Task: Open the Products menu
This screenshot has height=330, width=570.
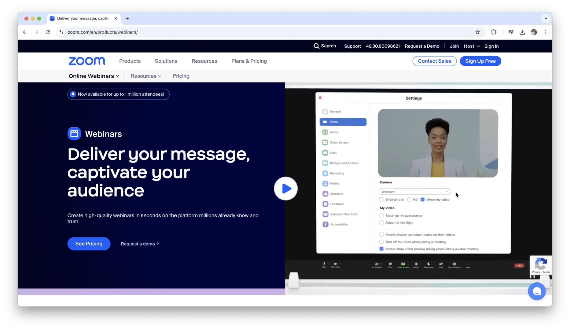Action: [x=130, y=61]
